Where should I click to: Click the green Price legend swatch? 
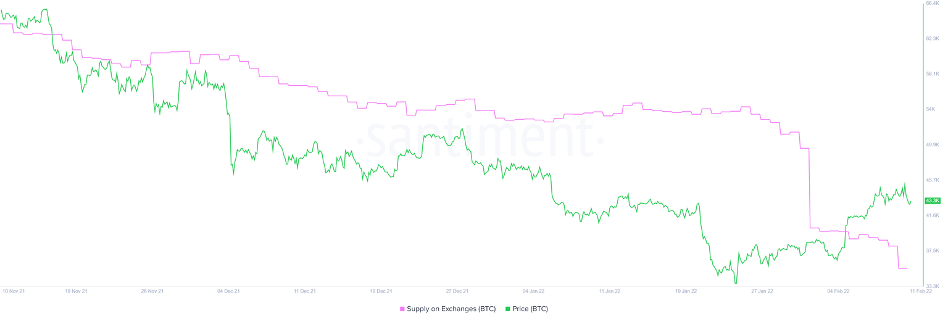pos(508,309)
